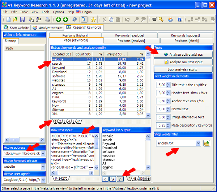
Task: Toggle the \s space separator button
Action: click(x=113, y=178)
